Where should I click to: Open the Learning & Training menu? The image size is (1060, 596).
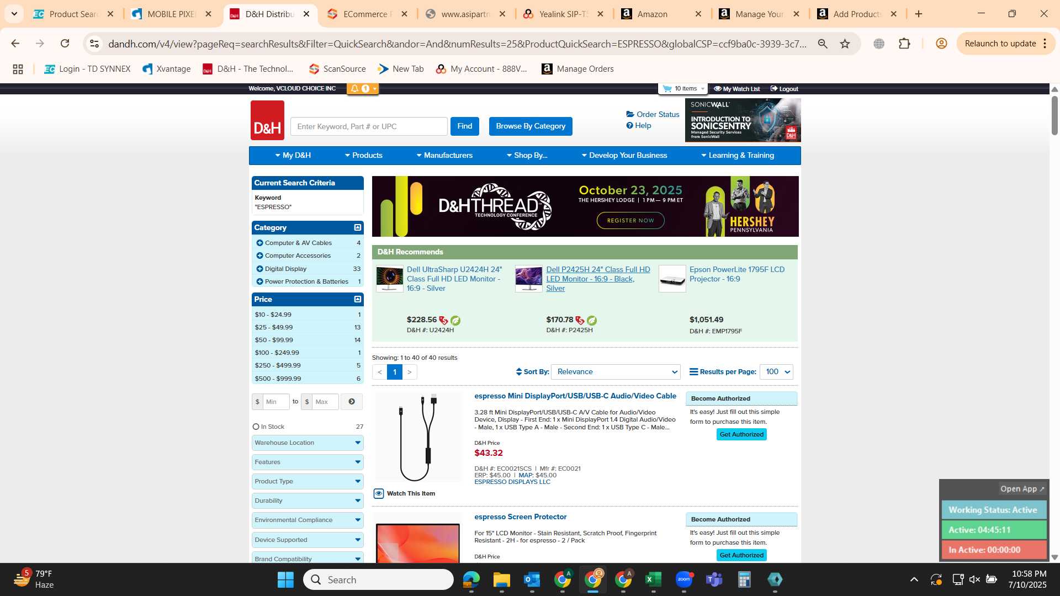pyautogui.click(x=738, y=156)
